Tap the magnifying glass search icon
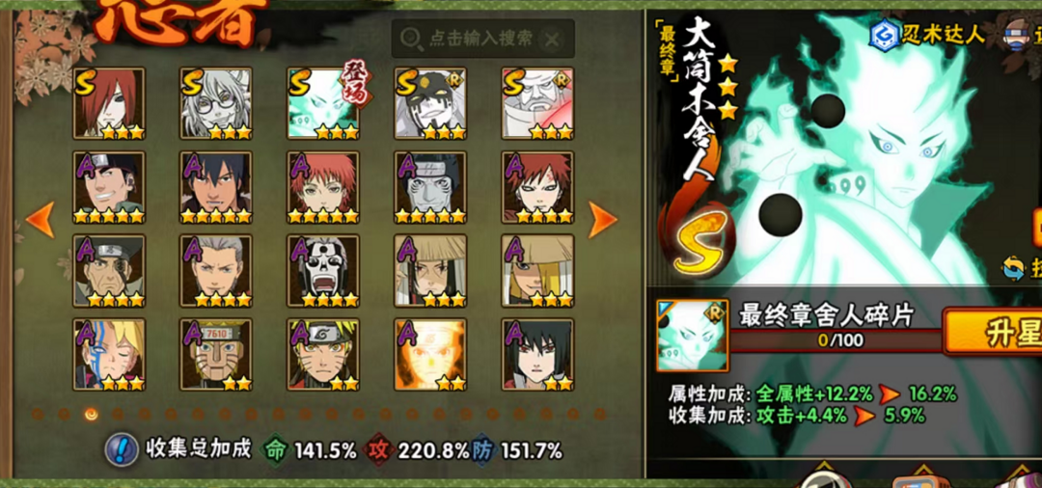Screen dimensions: 1042x488 coord(411,40)
